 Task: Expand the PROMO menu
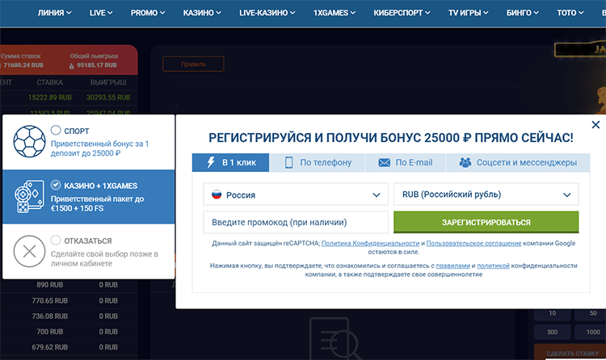[148, 13]
